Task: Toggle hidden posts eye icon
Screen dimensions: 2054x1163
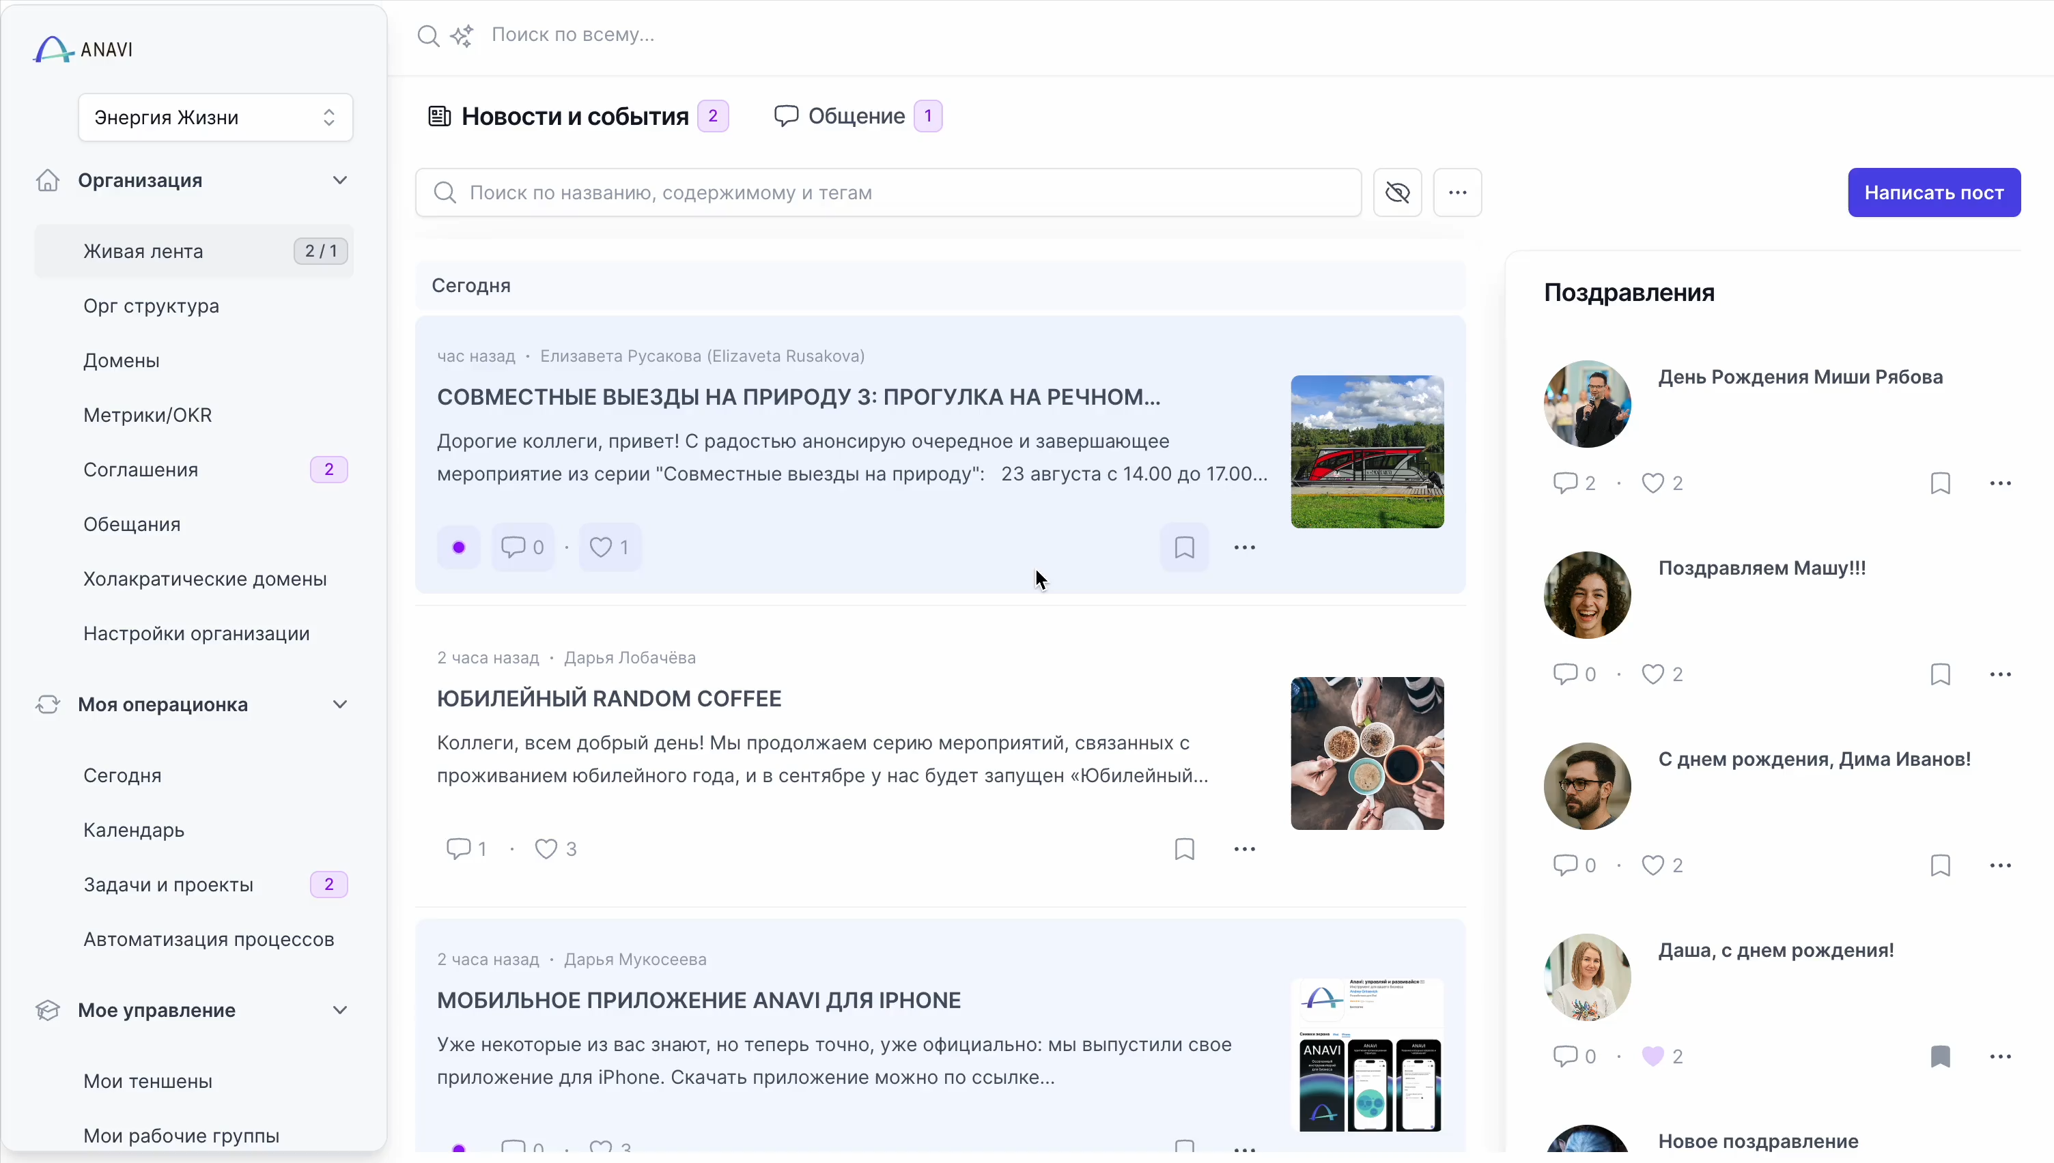Action: (x=1397, y=192)
